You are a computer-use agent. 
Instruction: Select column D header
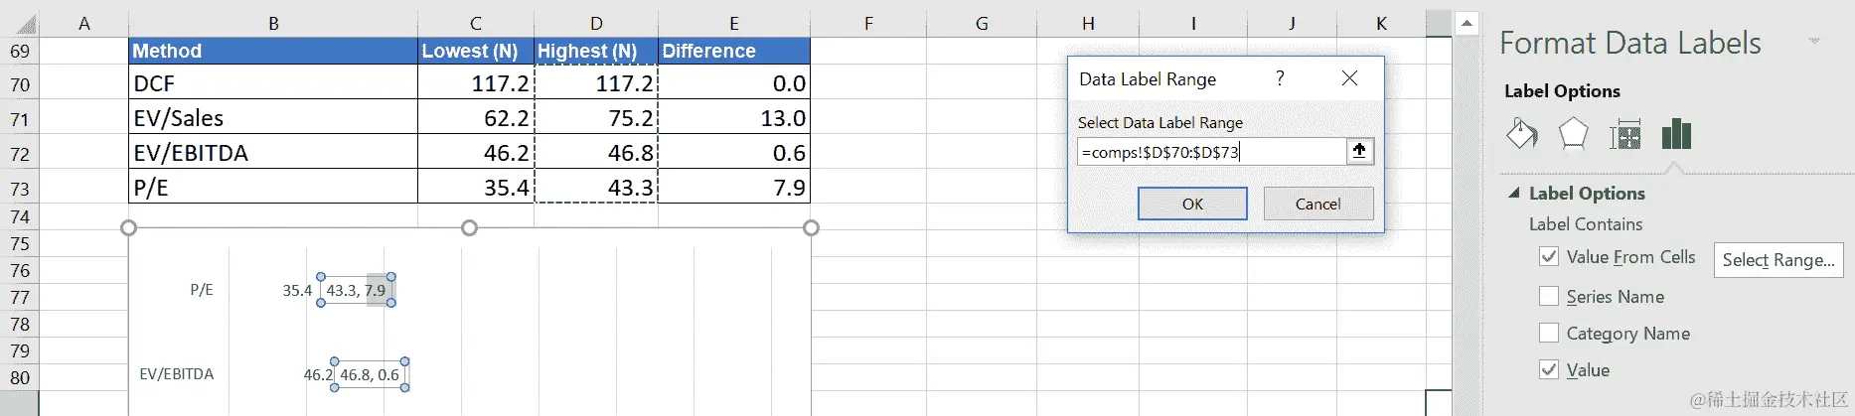[x=596, y=24]
